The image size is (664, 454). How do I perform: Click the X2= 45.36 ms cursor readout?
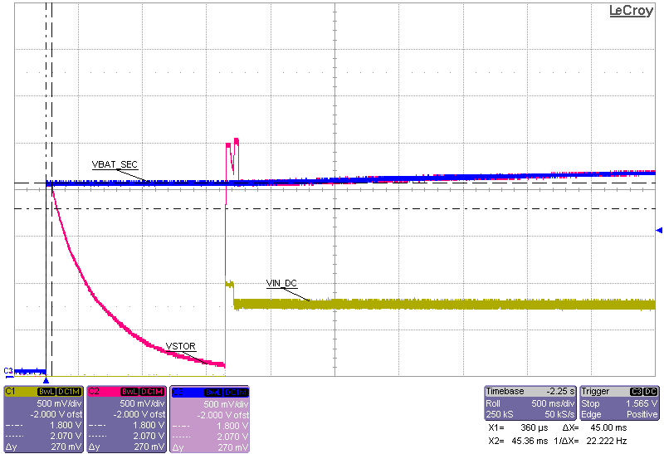tap(518, 441)
